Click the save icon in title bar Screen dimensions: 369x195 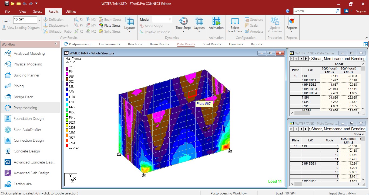point(7,4)
